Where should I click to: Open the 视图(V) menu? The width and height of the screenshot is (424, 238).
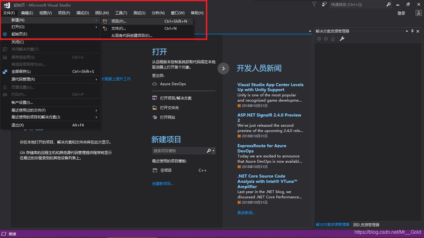point(45,13)
